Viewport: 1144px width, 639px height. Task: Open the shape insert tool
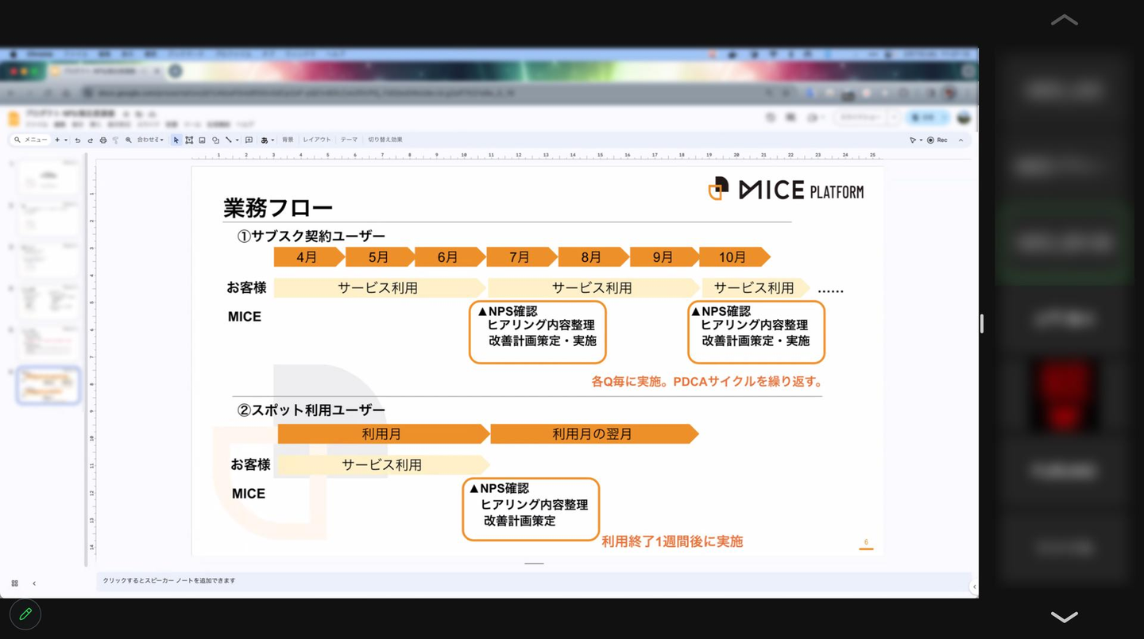pos(215,140)
